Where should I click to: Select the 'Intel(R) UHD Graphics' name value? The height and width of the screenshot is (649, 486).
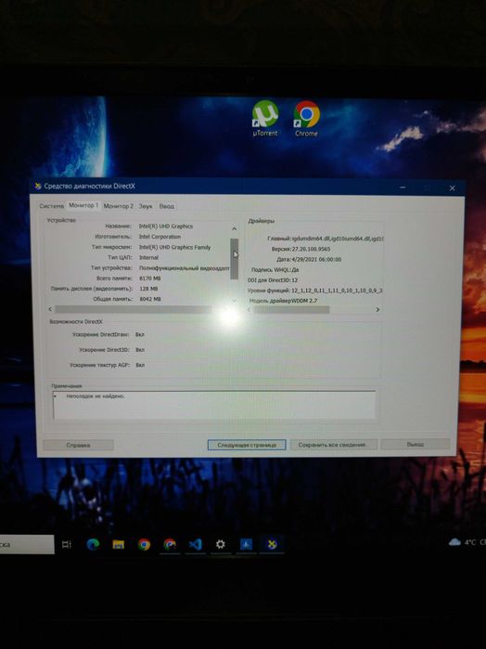point(166,226)
